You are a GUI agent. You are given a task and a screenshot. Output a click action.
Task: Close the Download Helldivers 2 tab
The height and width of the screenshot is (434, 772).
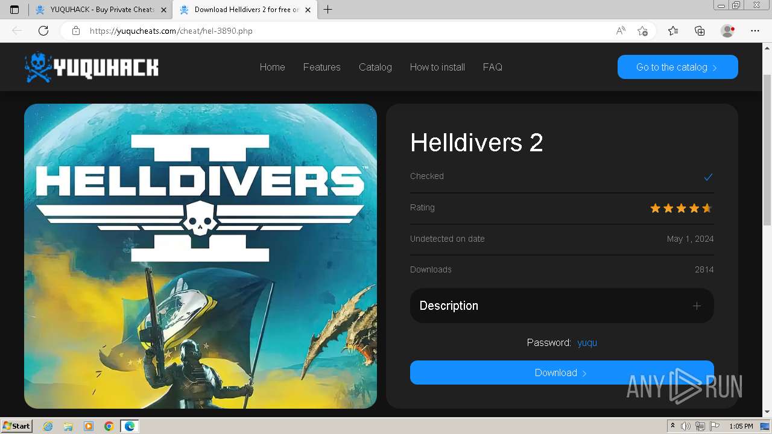click(x=308, y=10)
